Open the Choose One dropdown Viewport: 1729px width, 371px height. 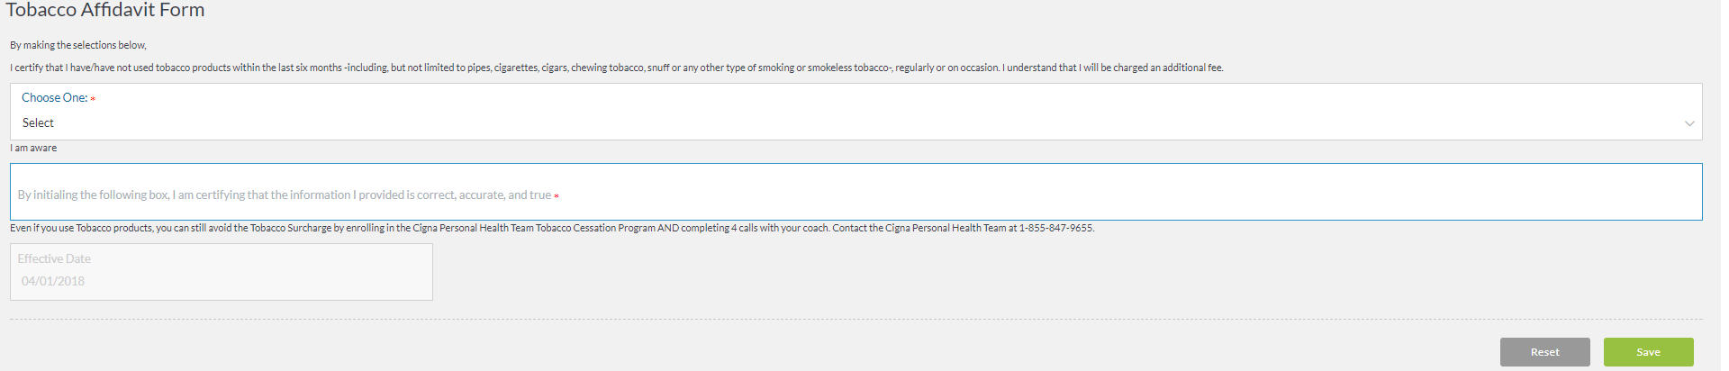pos(855,122)
